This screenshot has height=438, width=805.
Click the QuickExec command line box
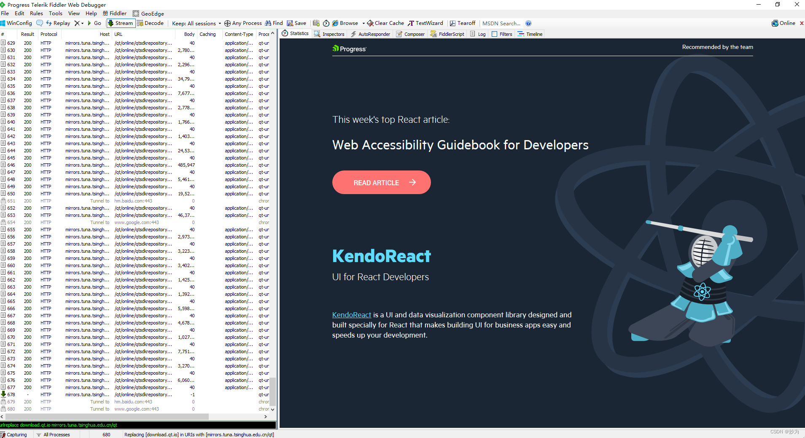point(138,425)
